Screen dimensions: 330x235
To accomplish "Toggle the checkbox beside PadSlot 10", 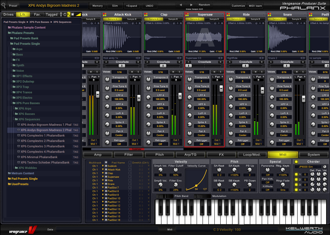I will click(x=106, y=198).
